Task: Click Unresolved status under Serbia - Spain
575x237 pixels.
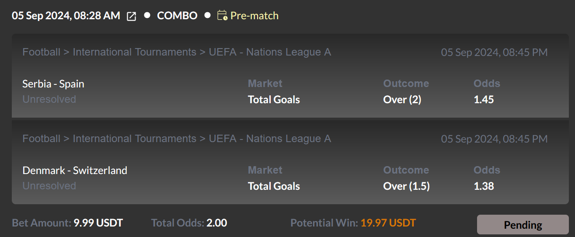Action: tap(49, 99)
